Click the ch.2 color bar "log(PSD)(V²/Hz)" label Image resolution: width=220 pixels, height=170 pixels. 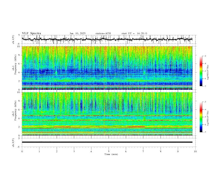[x=208, y=118]
